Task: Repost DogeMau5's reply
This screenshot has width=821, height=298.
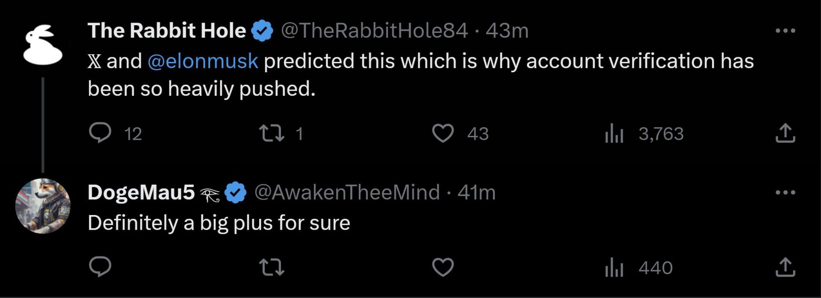Action: [x=272, y=267]
